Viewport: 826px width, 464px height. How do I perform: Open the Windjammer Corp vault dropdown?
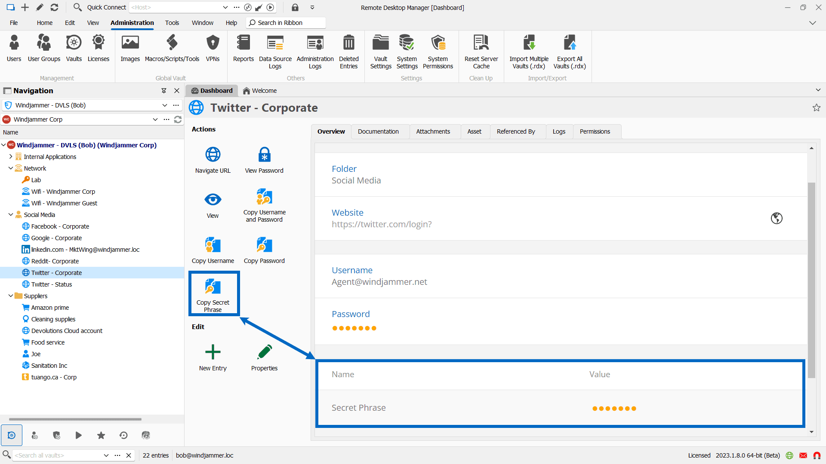pyautogui.click(x=155, y=119)
